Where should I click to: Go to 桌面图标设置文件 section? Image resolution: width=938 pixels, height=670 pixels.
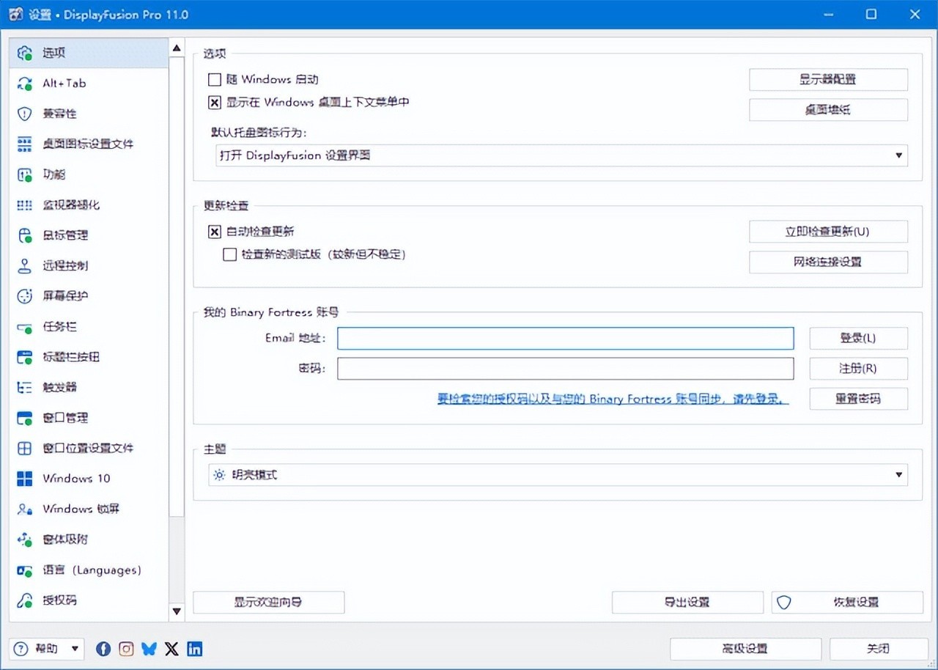tap(89, 144)
